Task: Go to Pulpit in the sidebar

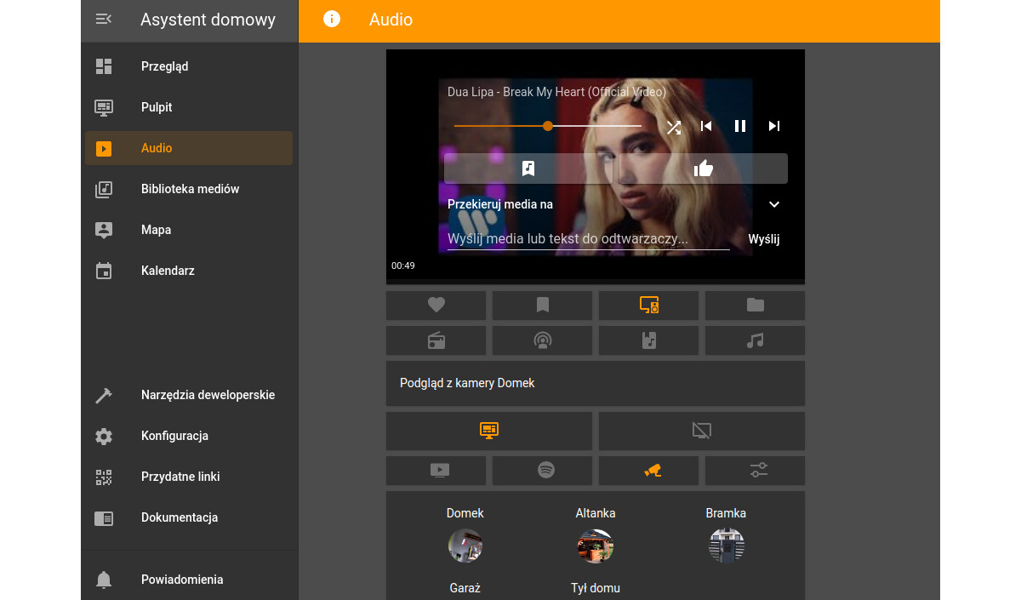Action: 189,107
